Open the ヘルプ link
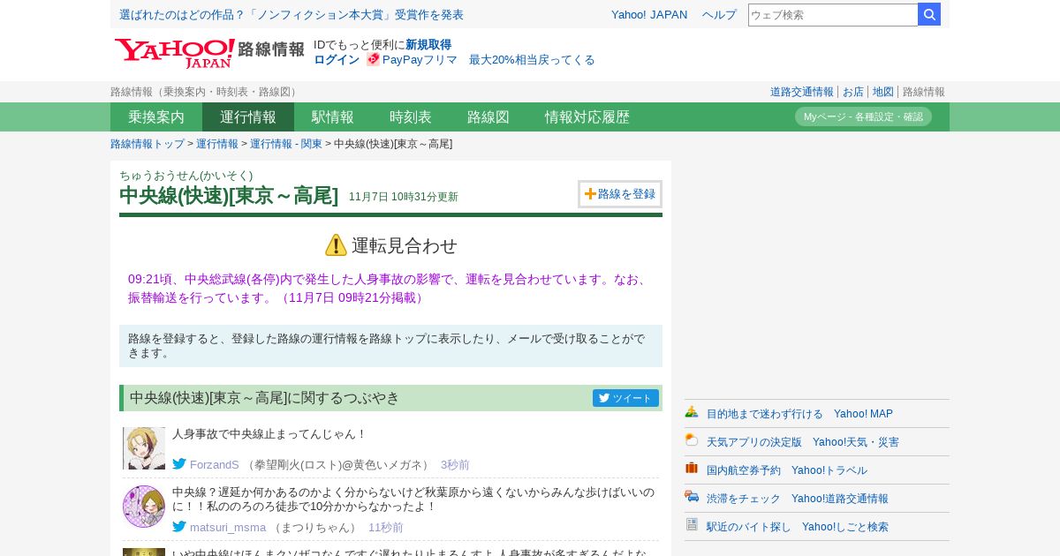Viewport: 1060px width, 556px height. (x=719, y=14)
